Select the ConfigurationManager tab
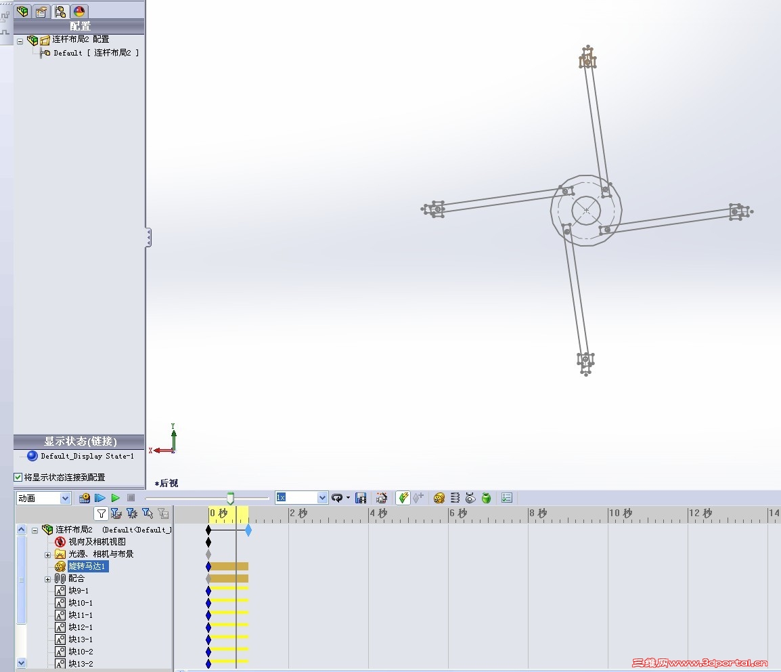The image size is (781, 672). (x=61, y=11)
